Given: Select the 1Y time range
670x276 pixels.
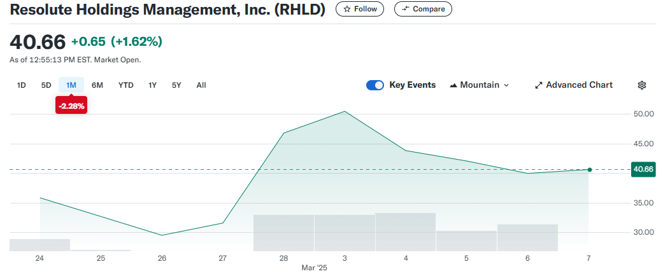Looking at the screenshot, I should tap(153, 85).
